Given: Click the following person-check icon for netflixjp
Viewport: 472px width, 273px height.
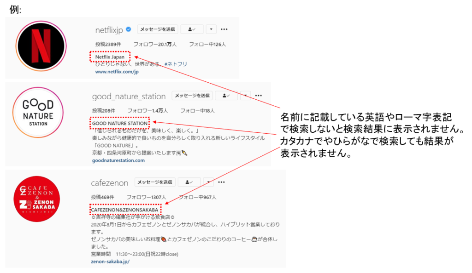Looking at the screenshot, I should (192, 29).
